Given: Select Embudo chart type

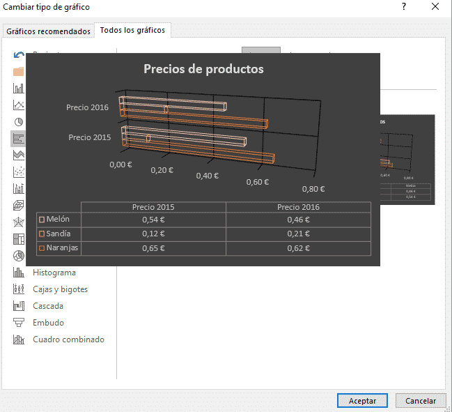Looking at the screenshot, I should click(x=48, y=323).
